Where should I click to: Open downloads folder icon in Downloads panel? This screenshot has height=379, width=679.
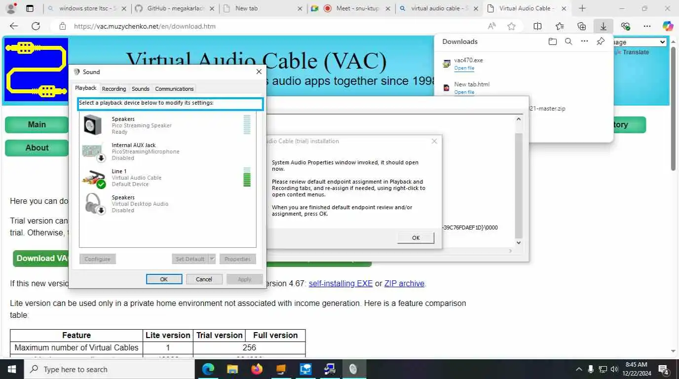(x=553, y=41)
